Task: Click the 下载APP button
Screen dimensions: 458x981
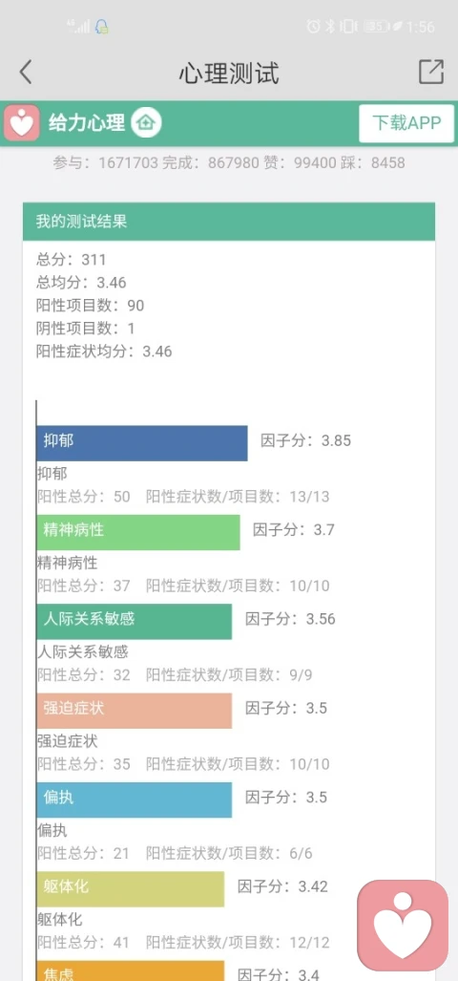Action: (x=406, y=123)
